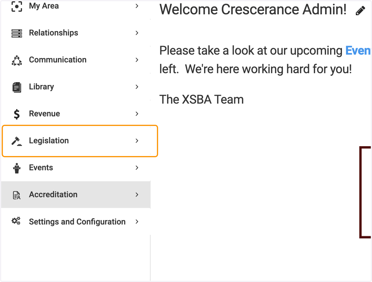Image resolution: width=372 pixels, height=282 pixels.
Task: Expand the Library chevron arrow
Action: pyautogui.click(x=137, y=87)
